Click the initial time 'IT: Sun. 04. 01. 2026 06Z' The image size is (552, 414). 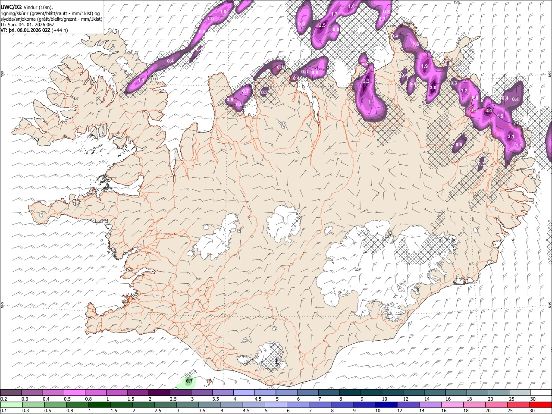pos(27,25)
